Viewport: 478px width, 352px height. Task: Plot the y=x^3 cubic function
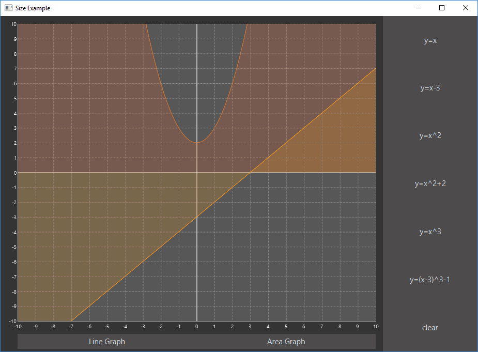coord(430,232)
